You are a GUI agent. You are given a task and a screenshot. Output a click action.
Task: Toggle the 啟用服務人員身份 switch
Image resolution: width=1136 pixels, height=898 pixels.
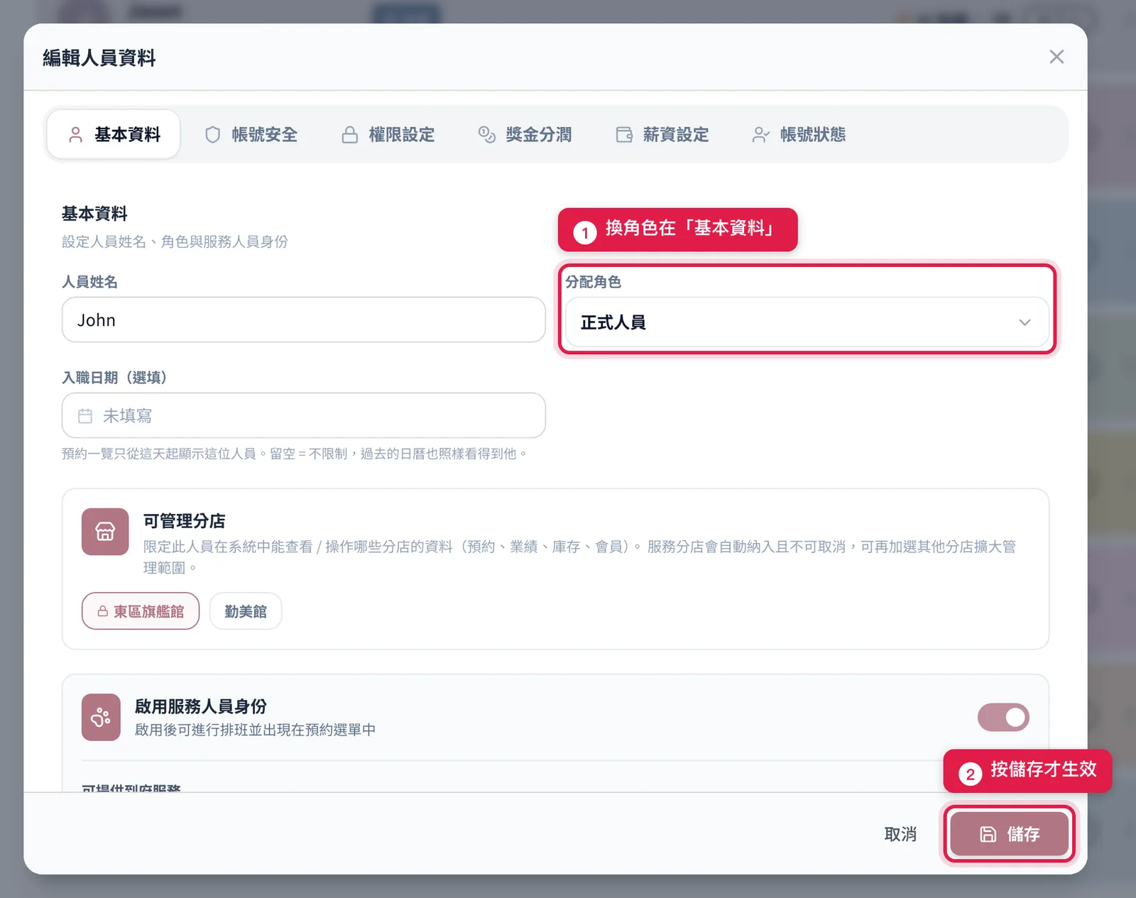pyautogui.click(x=1003, y=717)
